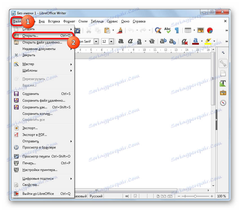Screen dimensions: 240x210
Task: Click the zoom in plus button
Action: pyautogui.click(x=212, y=196)
